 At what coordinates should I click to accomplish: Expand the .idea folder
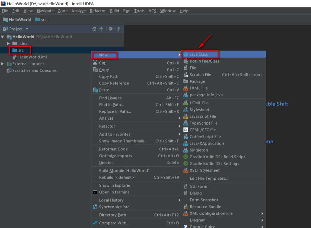click(8, 44)
